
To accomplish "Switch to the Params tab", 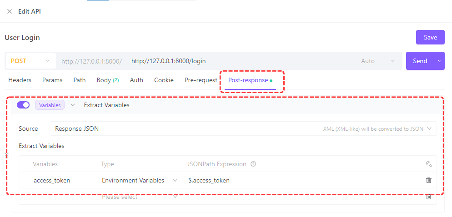I will point(52,80).
